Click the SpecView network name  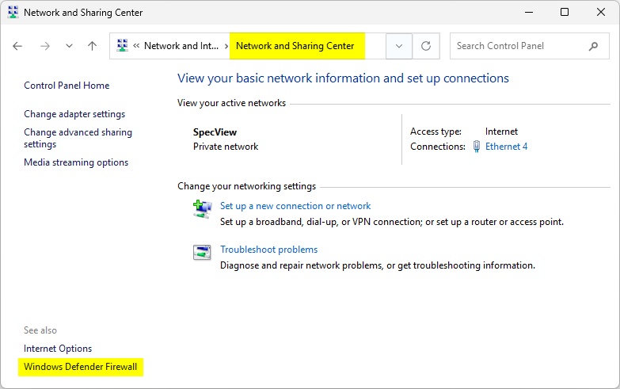[215, 132]
